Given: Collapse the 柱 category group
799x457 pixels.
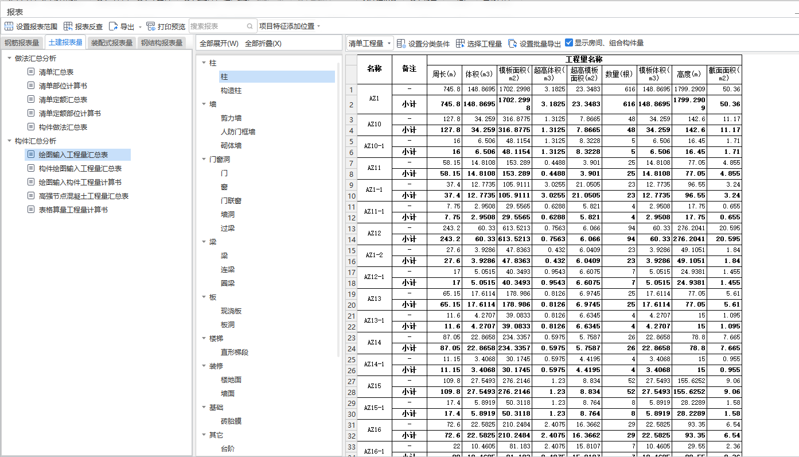Looking at the screenshot, I should (204, 63).
